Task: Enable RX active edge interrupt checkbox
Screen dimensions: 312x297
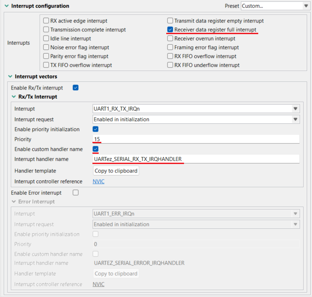Action: coord(46,21)
